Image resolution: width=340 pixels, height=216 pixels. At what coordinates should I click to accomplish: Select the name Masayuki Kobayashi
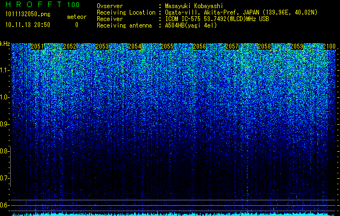click(194, 6)
